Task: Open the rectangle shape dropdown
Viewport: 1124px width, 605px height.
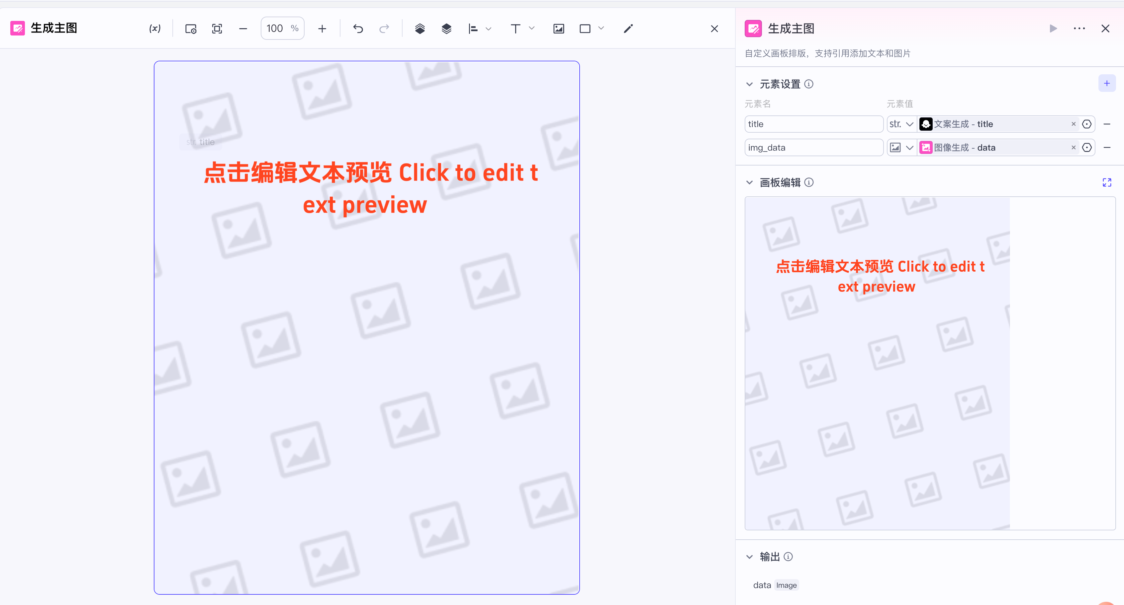Action: (x=601, y=28)
